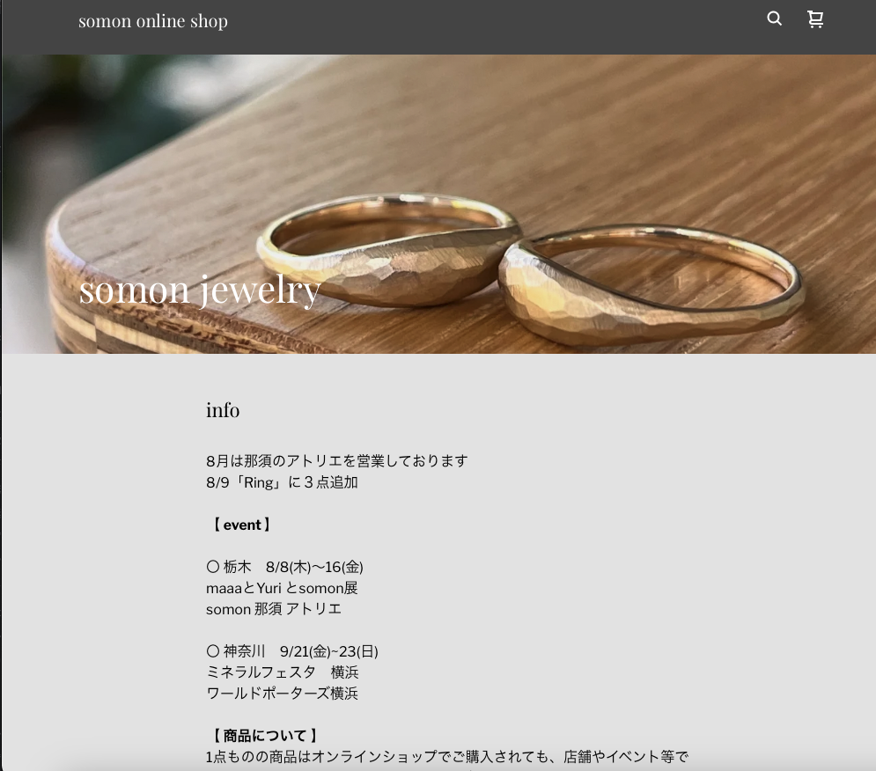Click the maaaとYuri とsomon展 text
This screenshot has width=876, height=771.
pyautogui.click(x=282, y=588)
